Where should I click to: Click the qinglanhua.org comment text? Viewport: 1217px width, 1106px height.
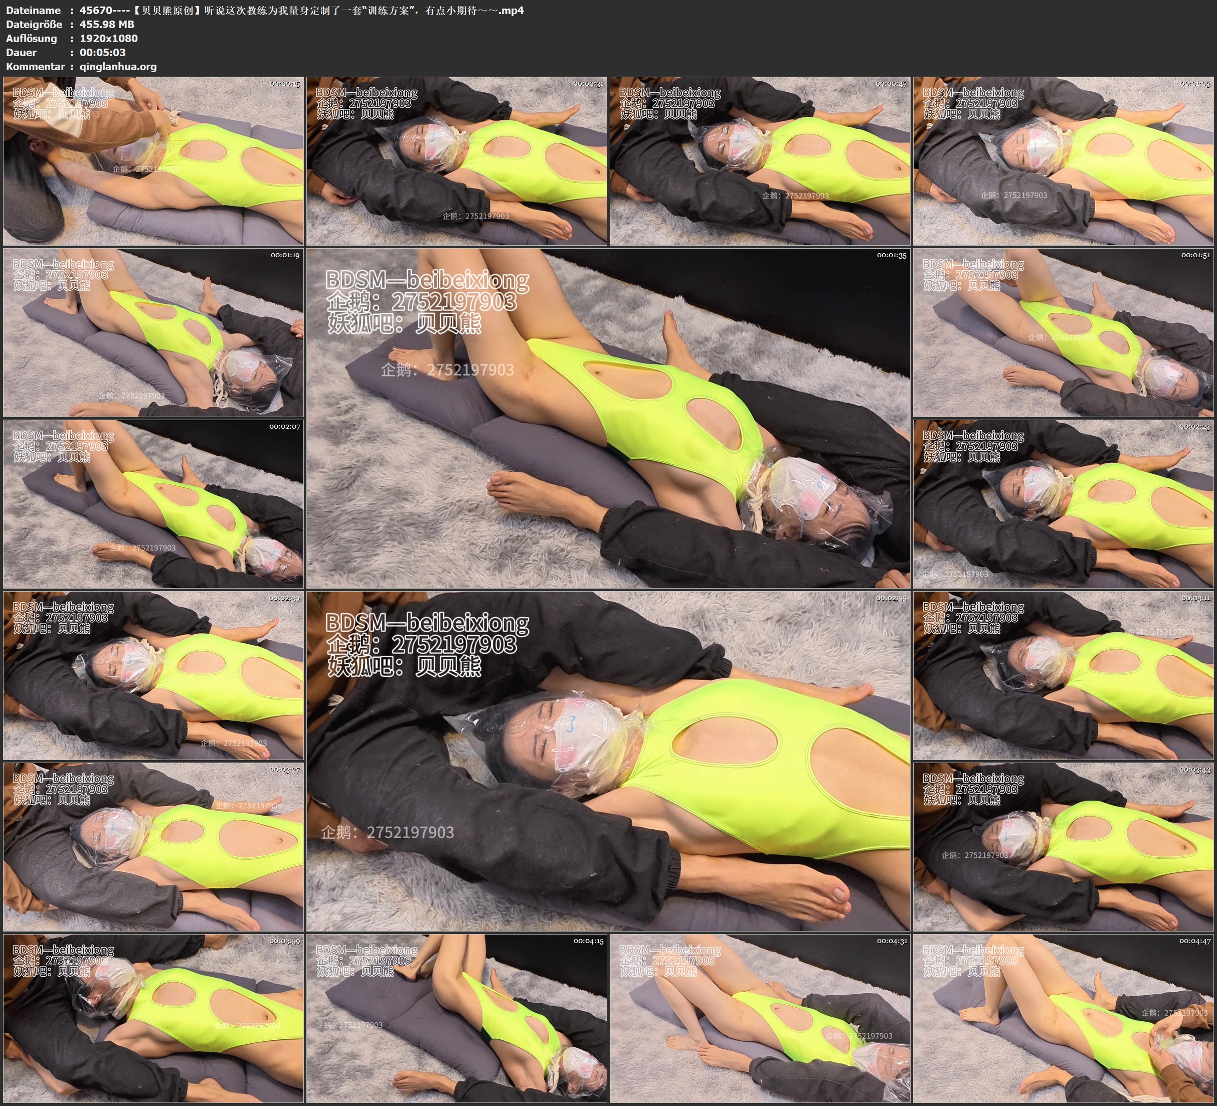coord(118,66)
